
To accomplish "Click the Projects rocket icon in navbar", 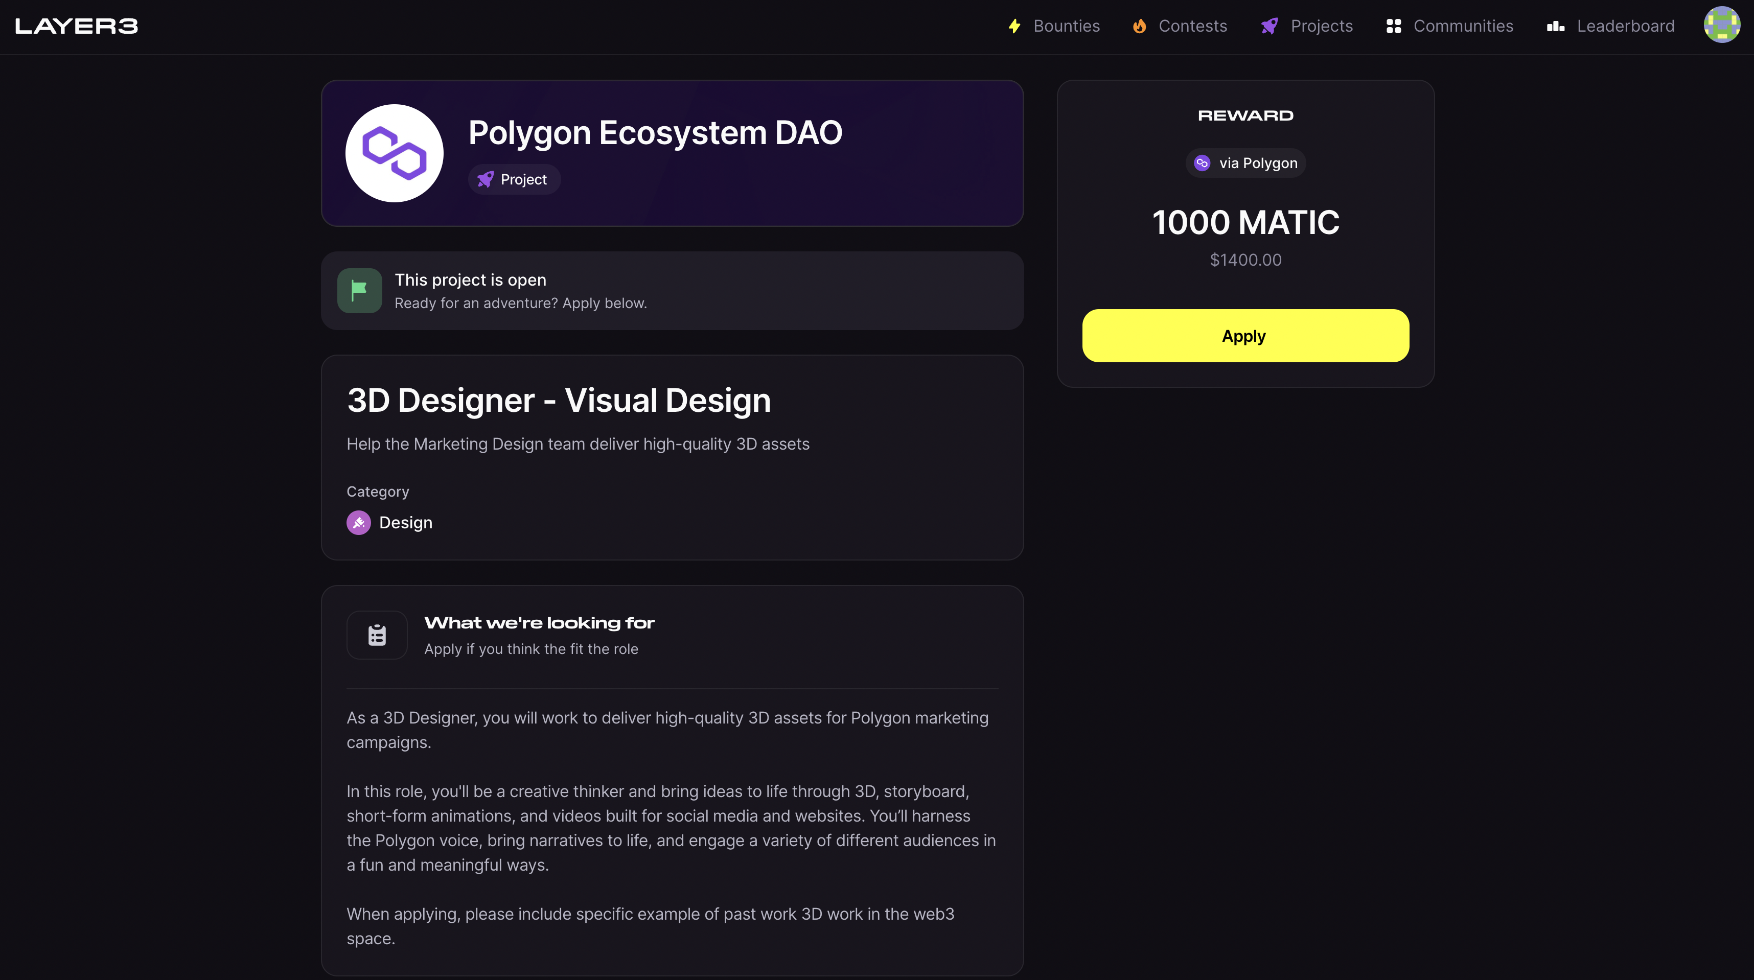I will pos(1269,26).
